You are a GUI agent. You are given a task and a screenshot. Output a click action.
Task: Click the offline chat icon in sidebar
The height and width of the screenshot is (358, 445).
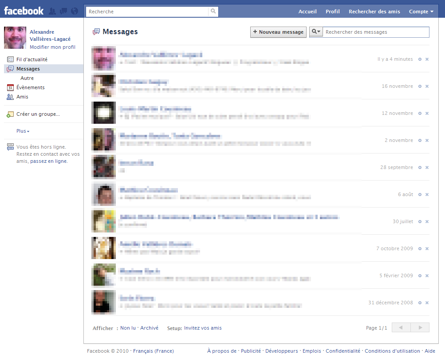pyautogui.click(x=10, y=147)
